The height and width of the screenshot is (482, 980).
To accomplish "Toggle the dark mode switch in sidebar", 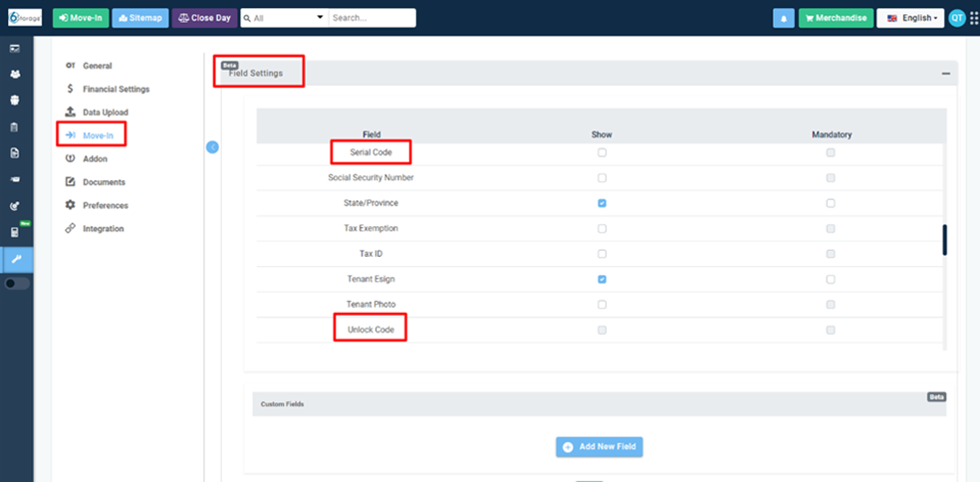I will pyautogui.click(x=17, y=283).
